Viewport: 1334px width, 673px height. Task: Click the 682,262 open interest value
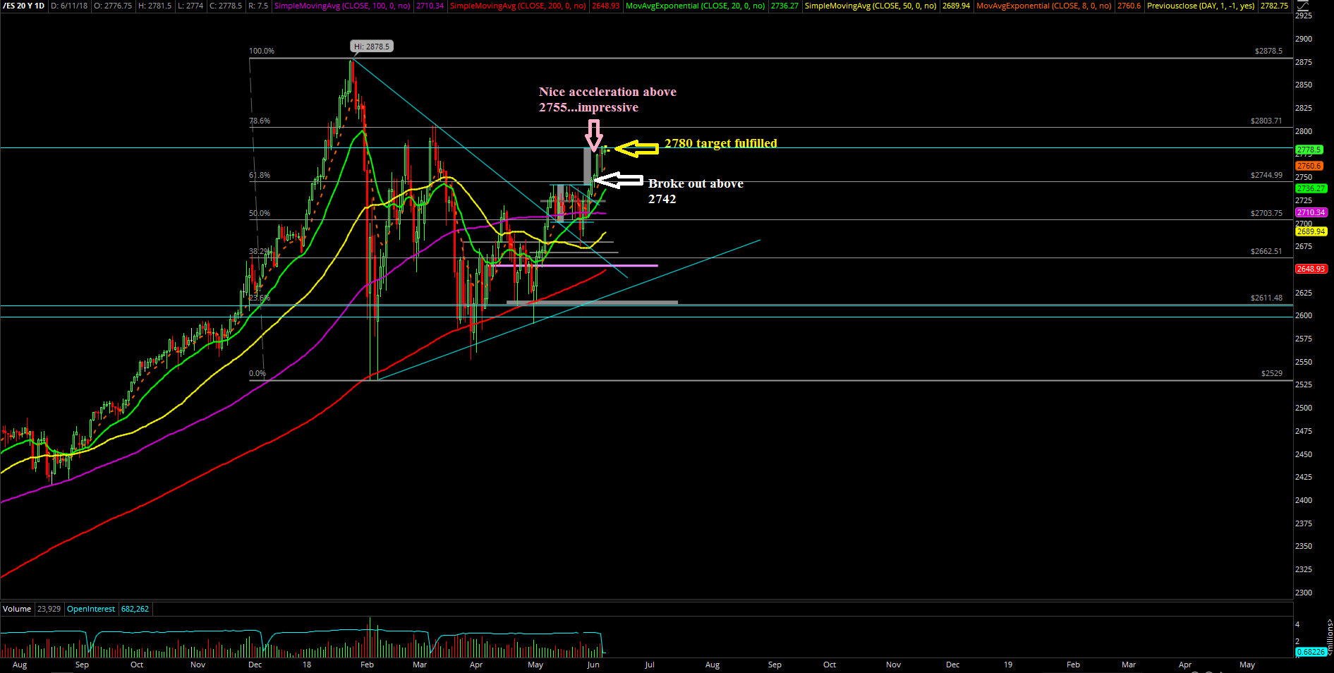pos(135,609)
